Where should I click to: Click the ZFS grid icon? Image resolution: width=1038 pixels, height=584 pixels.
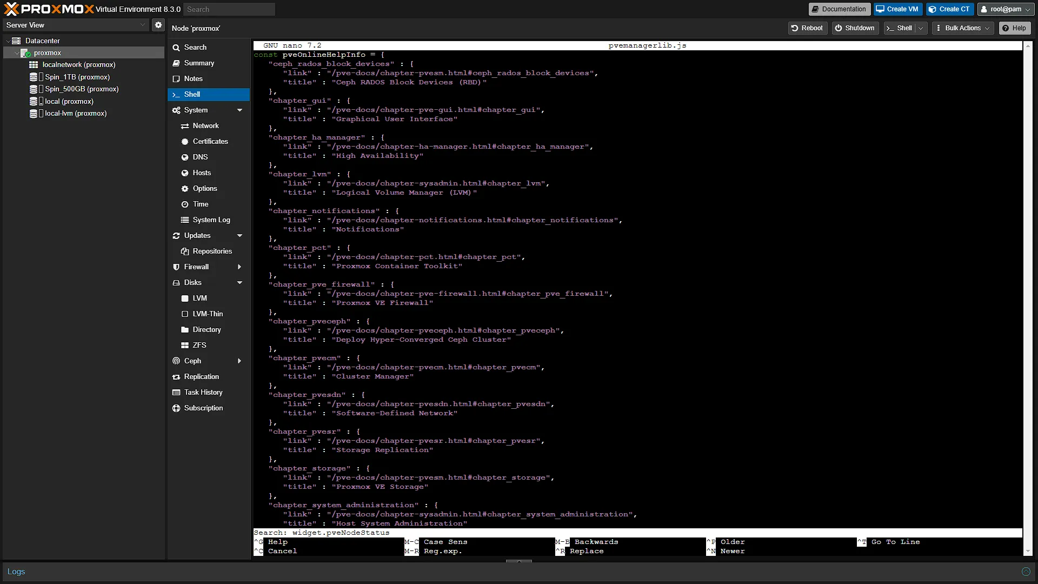click(x=185, y=346)
